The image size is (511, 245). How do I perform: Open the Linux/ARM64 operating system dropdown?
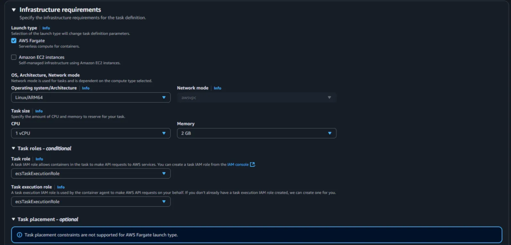91,98
